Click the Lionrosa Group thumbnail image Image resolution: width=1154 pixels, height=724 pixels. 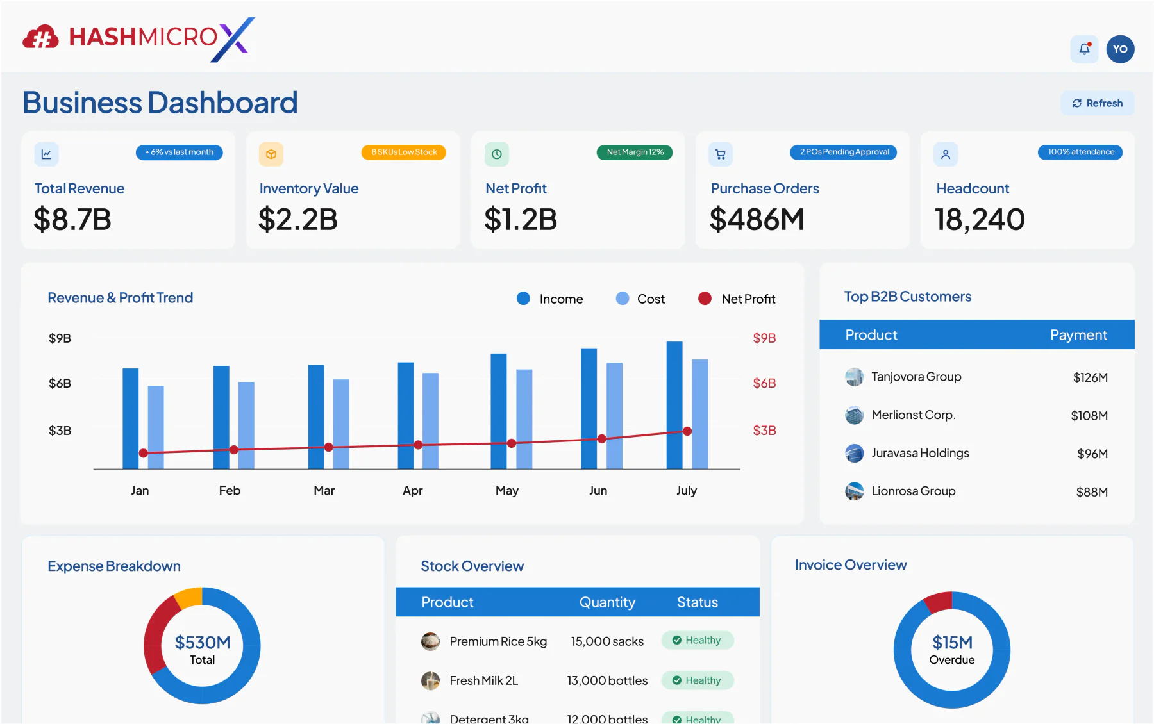(854, 491)
